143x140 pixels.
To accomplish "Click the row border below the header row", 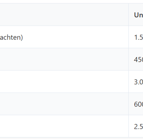I will point(71,26).
